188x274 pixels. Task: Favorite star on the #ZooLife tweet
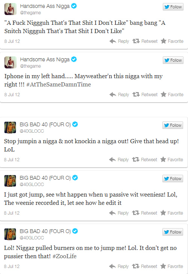163,266
